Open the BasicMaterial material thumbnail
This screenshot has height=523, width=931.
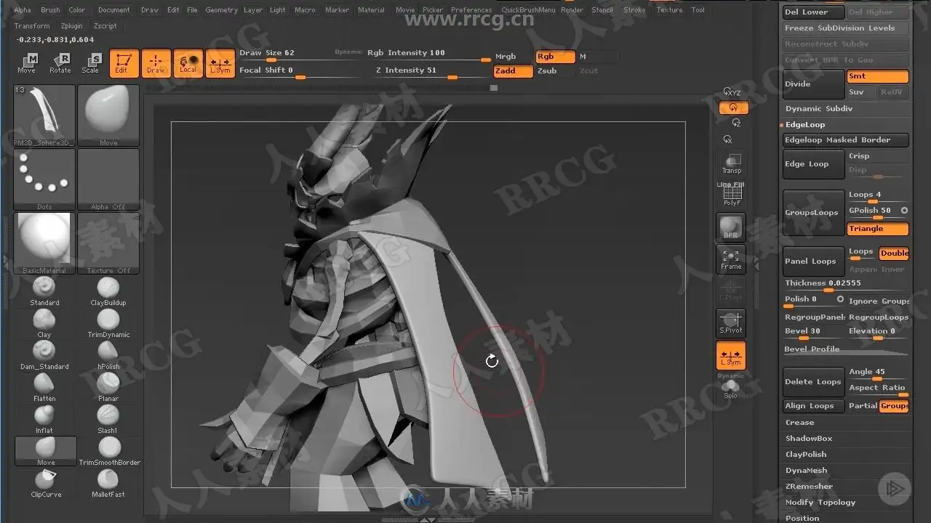[44, 243]
